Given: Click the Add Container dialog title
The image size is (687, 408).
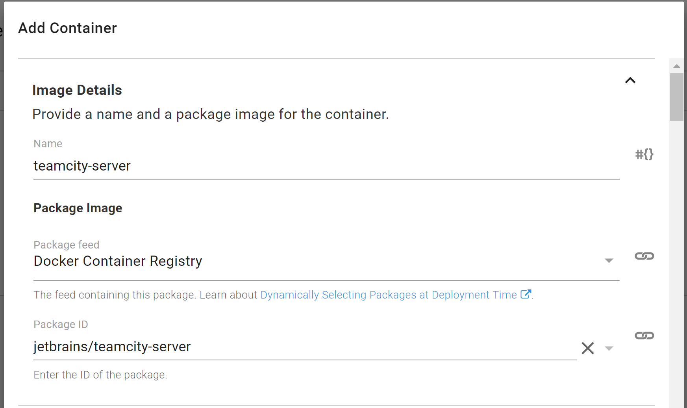Looking at the screenshot, I should (67, 28).
